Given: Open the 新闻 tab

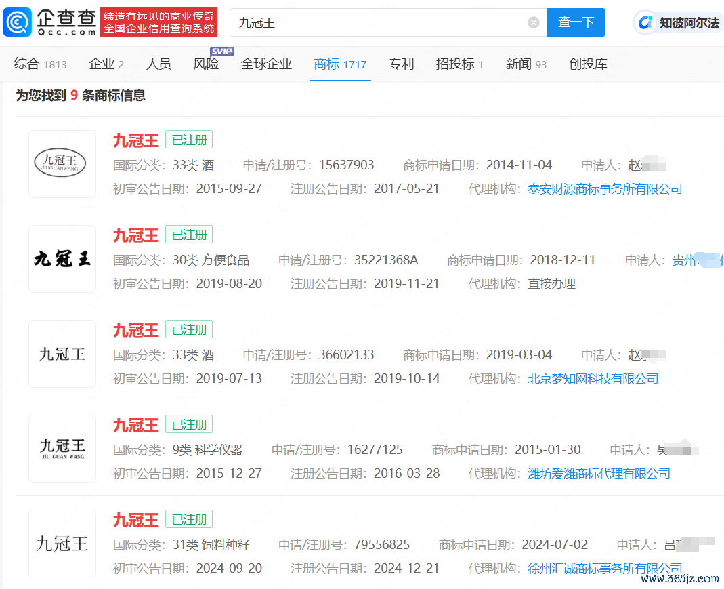Looking at the screenshot, I should (x=526, y=64).
